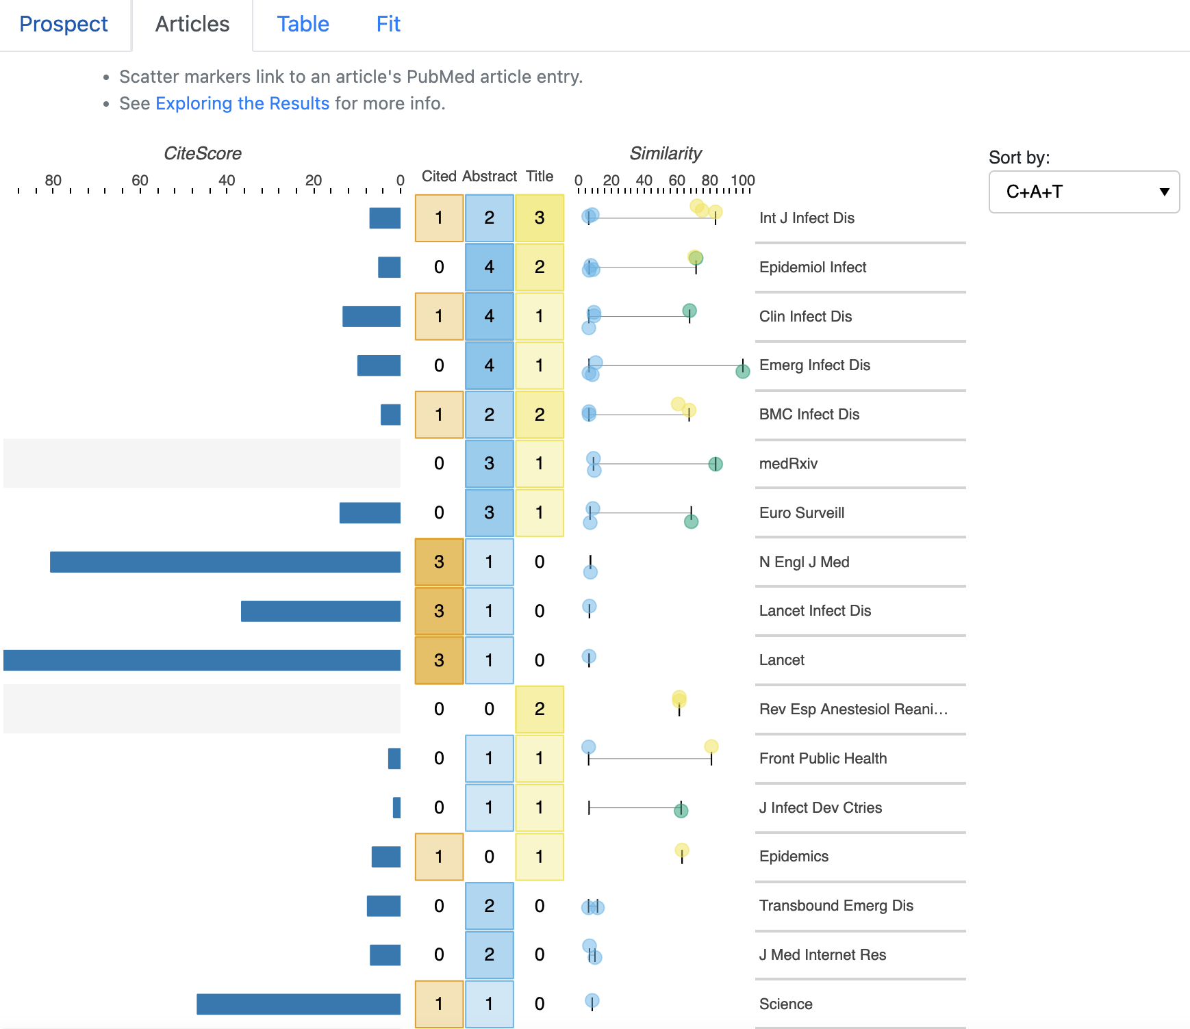Click the green marker in Emerg Infect Dis row
Screen dimensions: 1190x1029
point(742,372)
